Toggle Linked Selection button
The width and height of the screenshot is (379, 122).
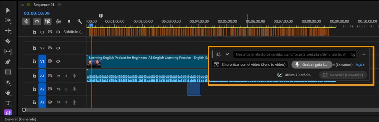[x=47, y=22]
